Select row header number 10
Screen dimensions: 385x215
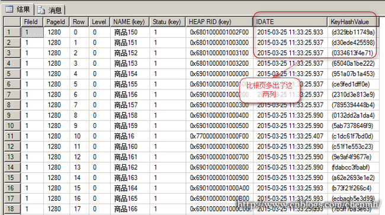coord(12,126)
